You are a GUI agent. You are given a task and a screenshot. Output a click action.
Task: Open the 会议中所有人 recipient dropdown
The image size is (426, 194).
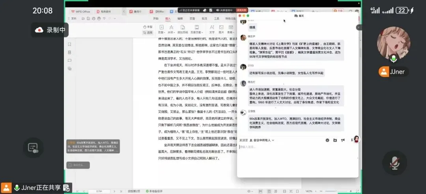click(x=262, y=140)
